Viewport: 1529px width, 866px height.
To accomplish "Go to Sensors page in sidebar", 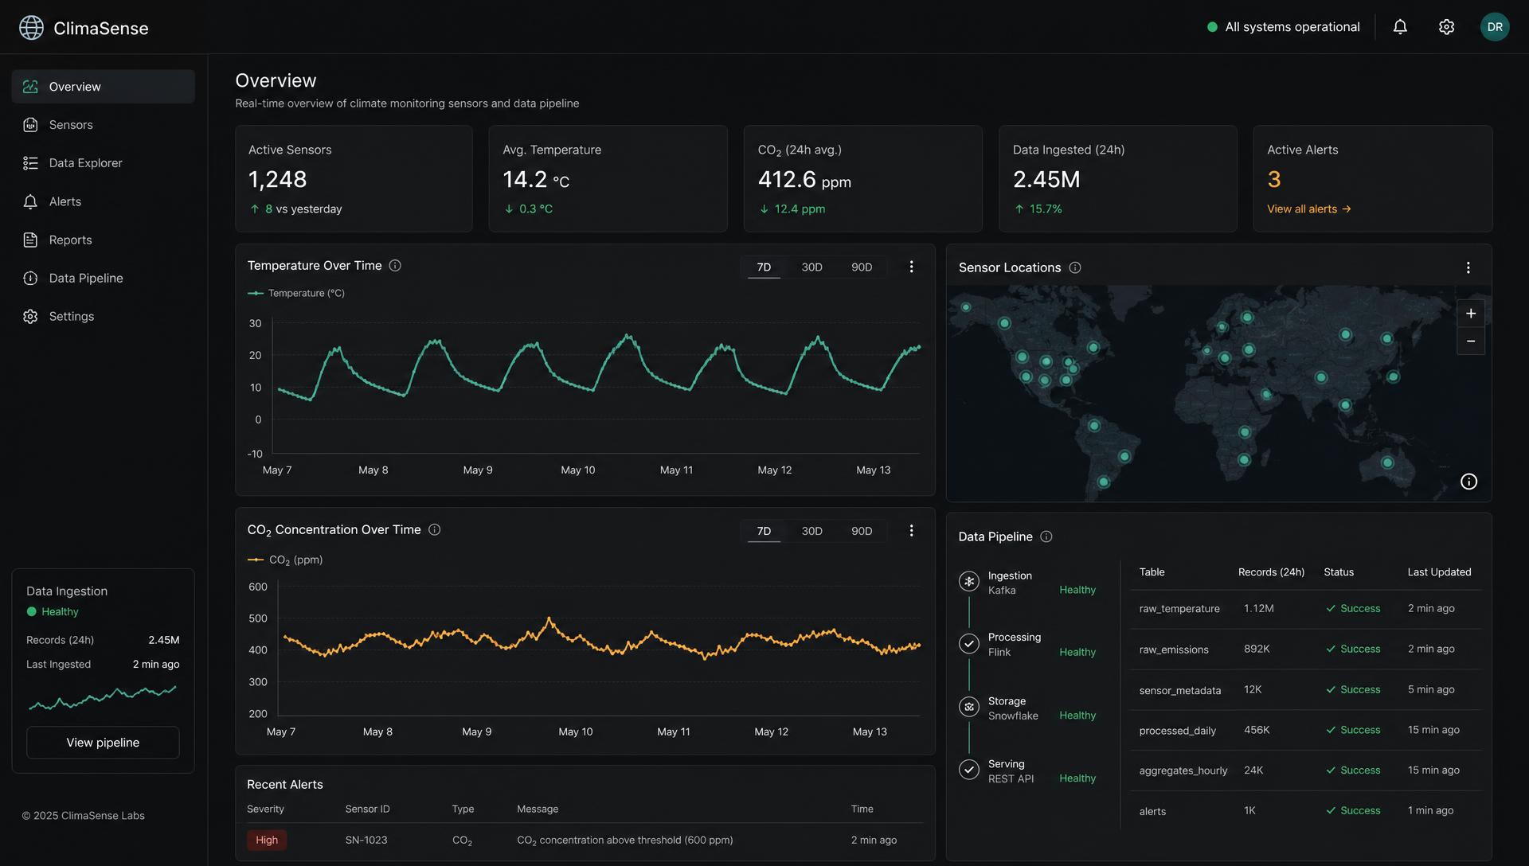I will 103,125.
